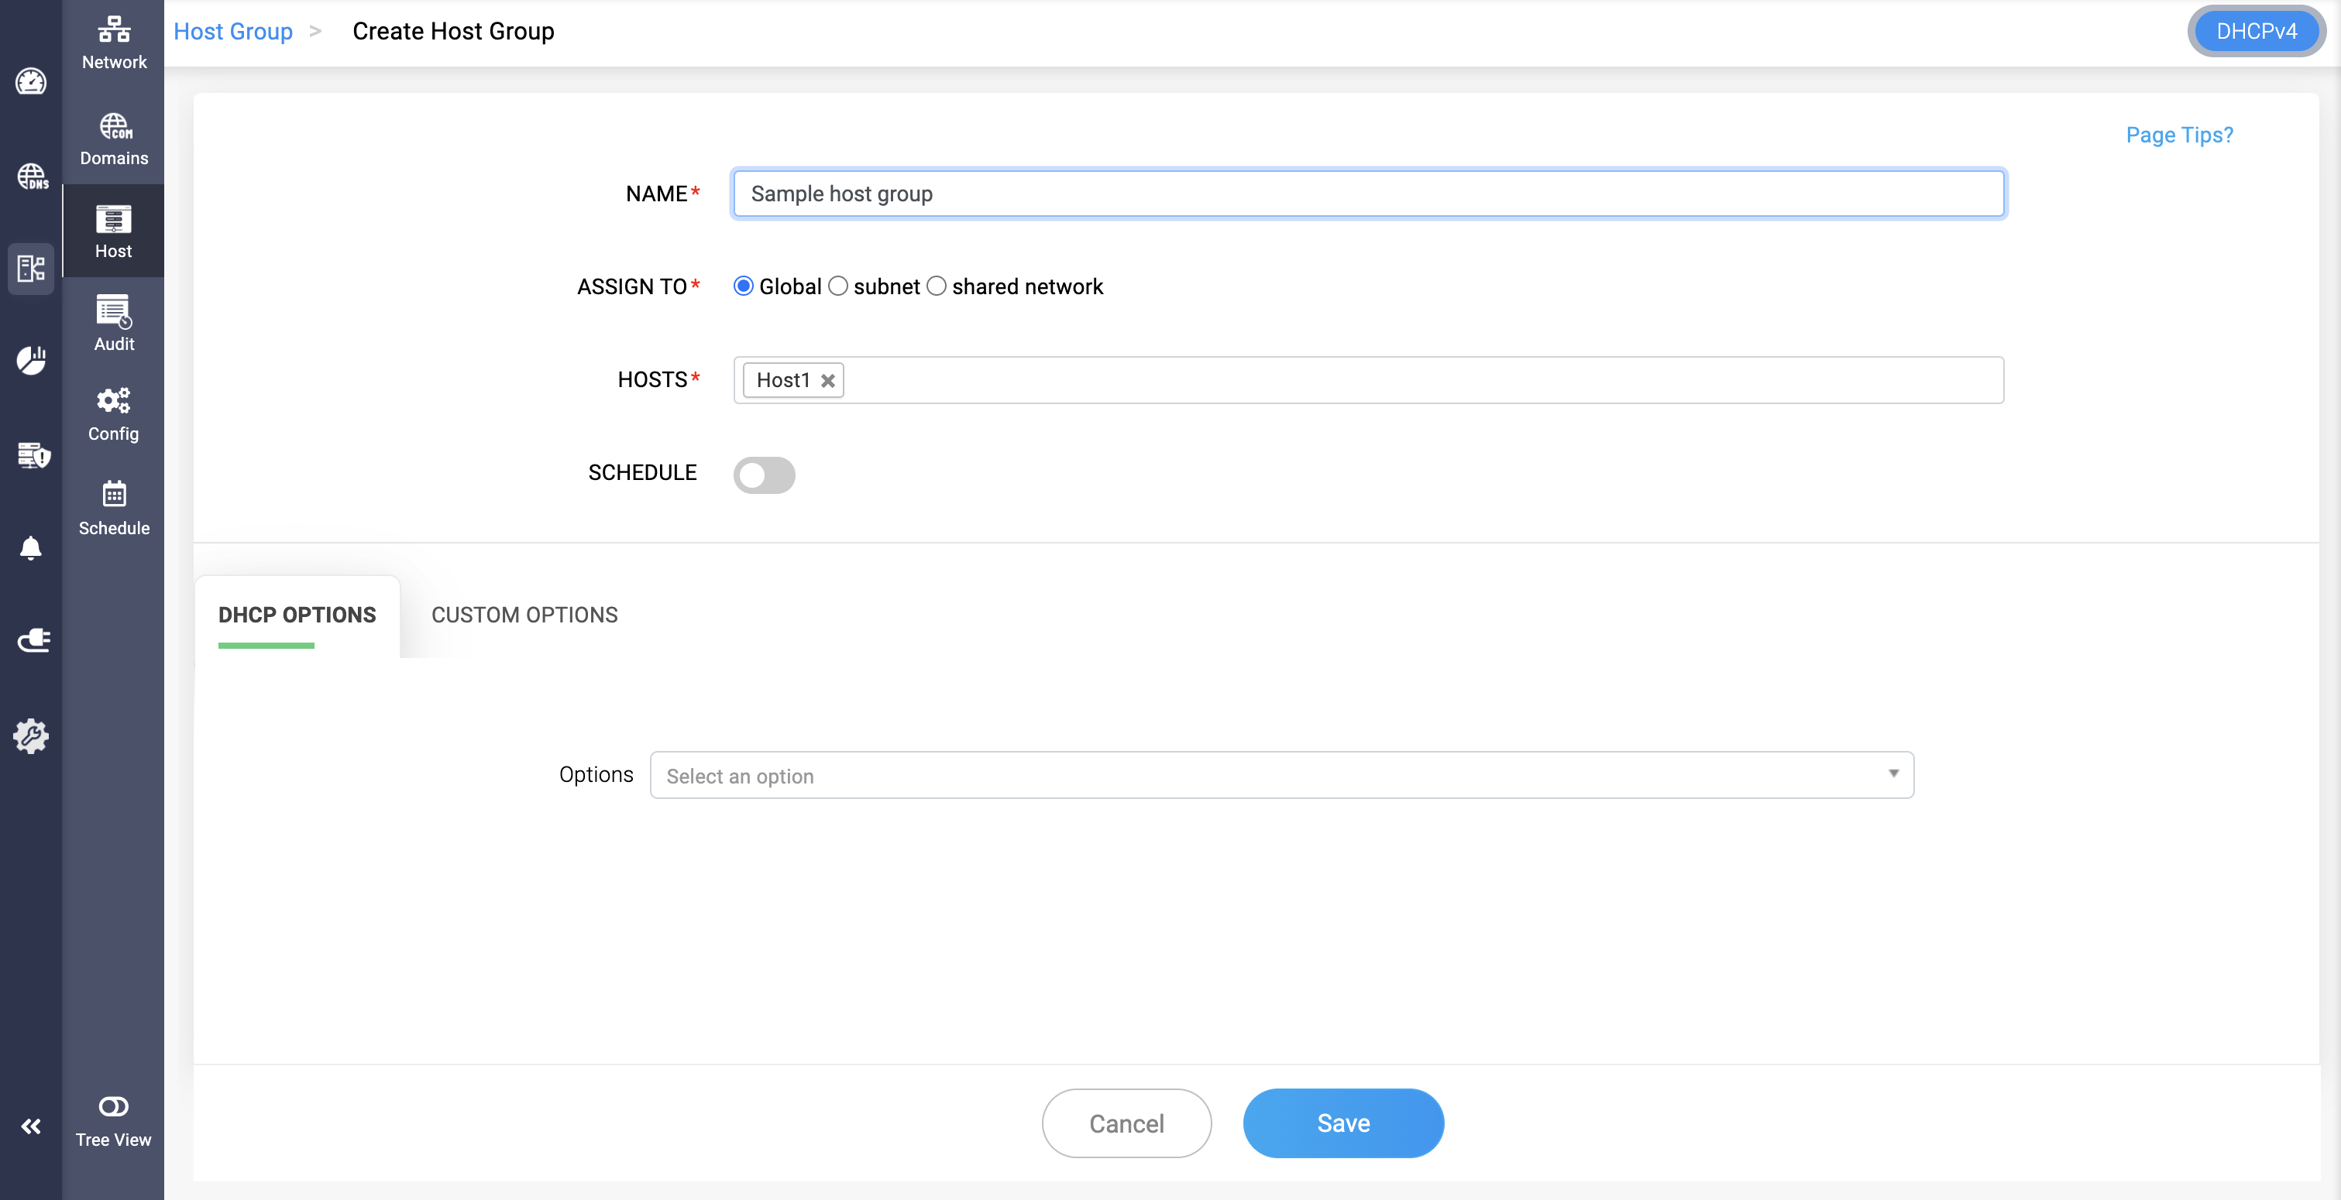Screen dimensions: 2341x1200
Task: Click the dashboard gauge icon
Action: coord(31,82)
